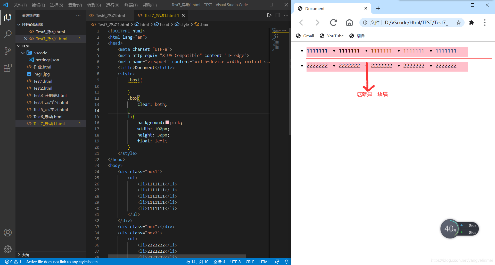Open notifications bell in status bar
Viewport: 495px width, 265px height.
[286, 262]
